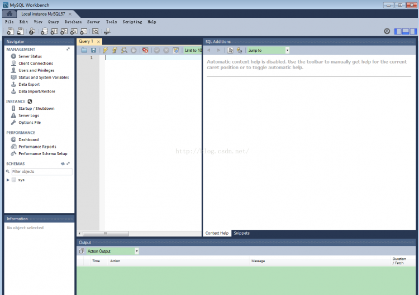Create a new stored procedure icon
This screenshot has width=419, height=295.
(x=74, y=31)
